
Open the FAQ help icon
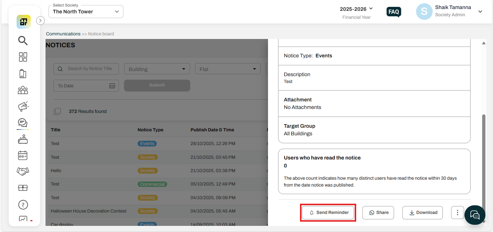click(x=394, y=12)
